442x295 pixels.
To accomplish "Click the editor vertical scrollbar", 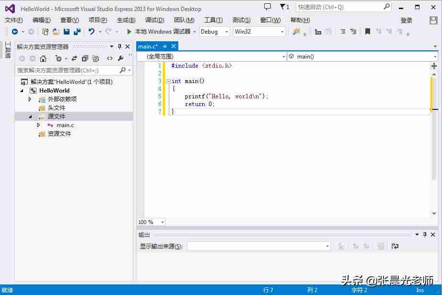I will [434, 143].
